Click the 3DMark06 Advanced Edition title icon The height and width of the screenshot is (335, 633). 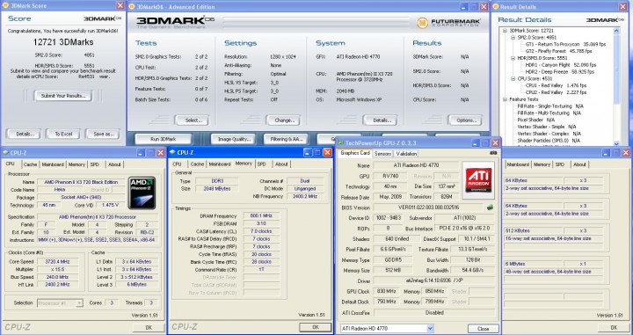click(x=132, y=6)
